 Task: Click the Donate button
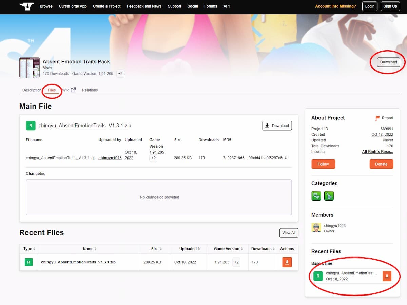(x=381, y=164)
